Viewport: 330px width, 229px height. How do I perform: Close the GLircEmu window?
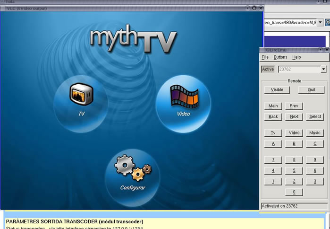tap(327, 50)
